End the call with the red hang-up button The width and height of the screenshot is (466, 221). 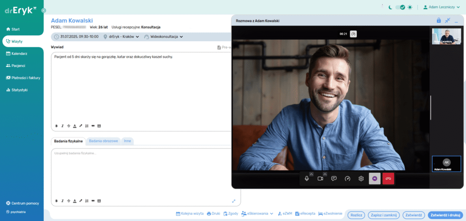click(x=388, y=179)
